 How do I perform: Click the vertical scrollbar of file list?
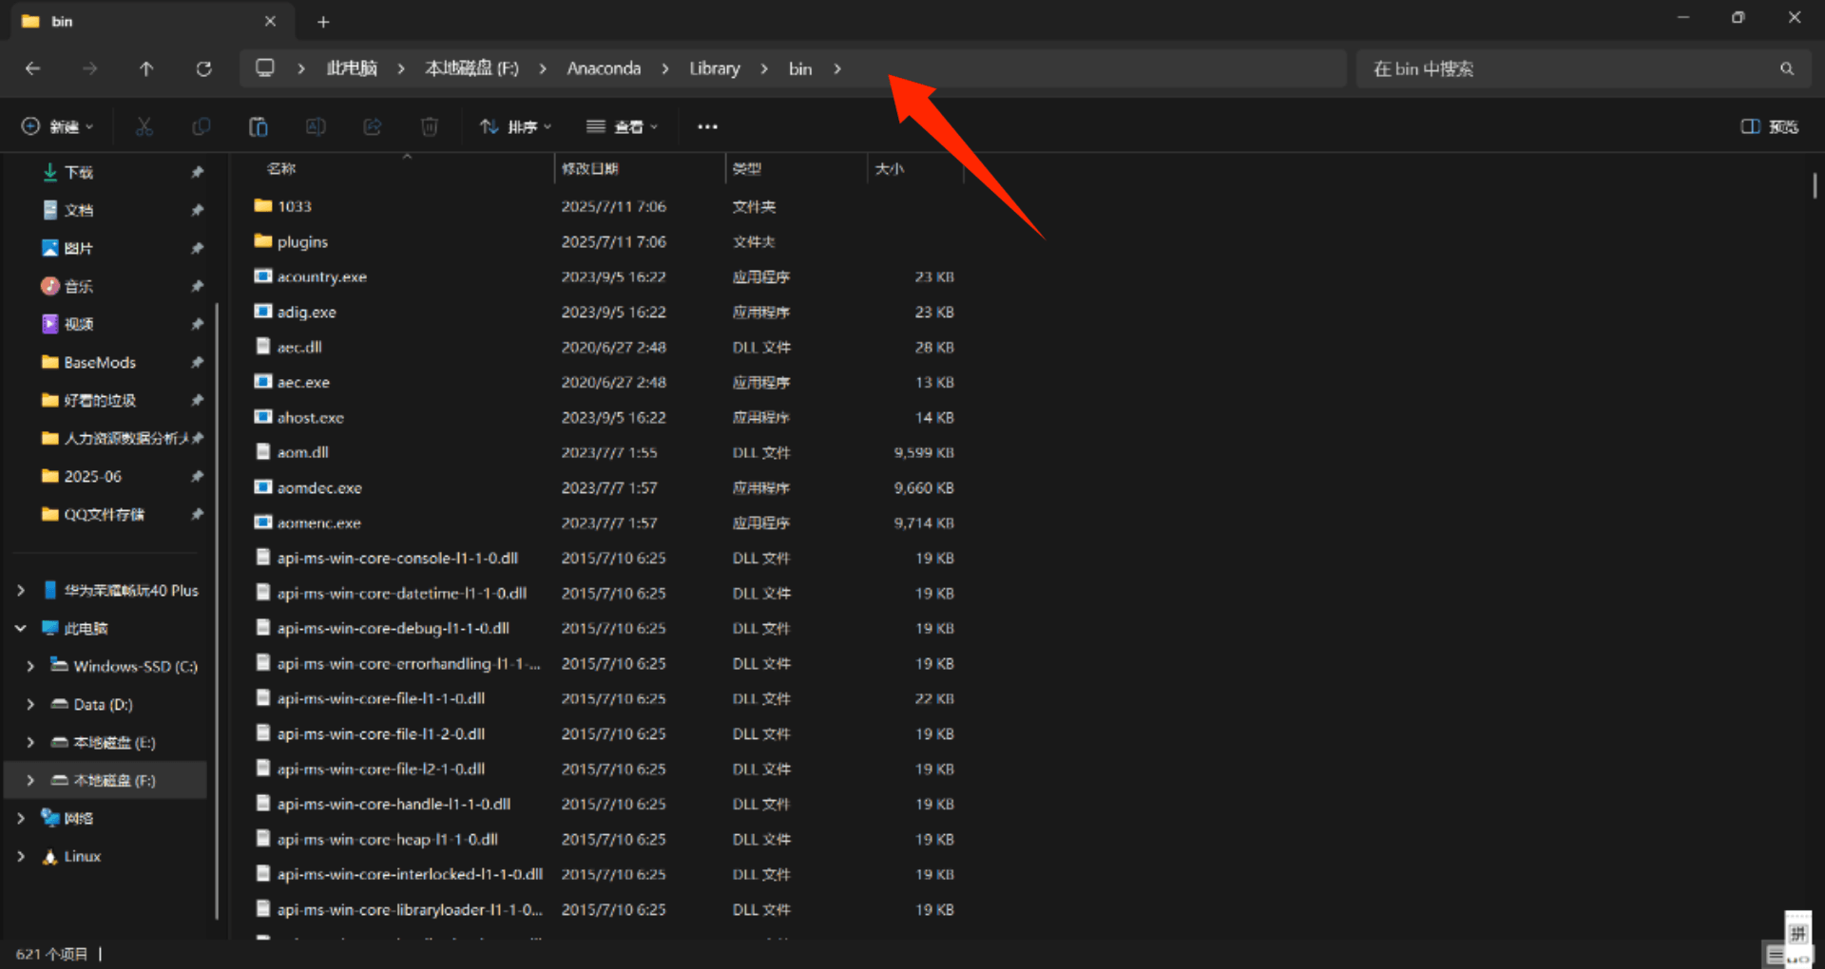coord(1815,185)
